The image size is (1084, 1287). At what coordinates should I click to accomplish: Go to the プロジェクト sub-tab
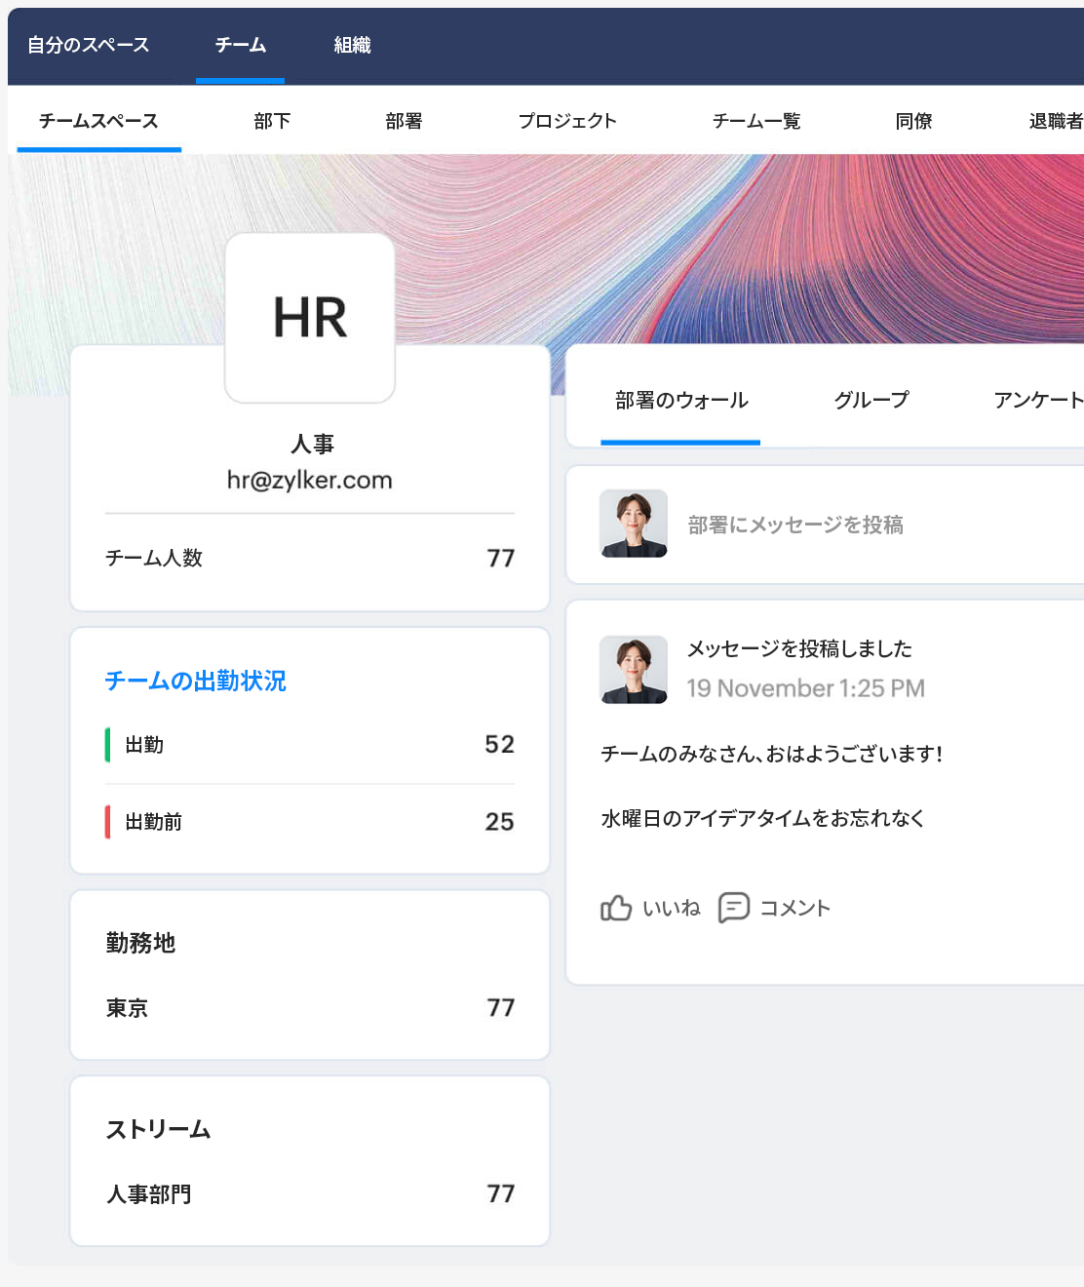(568, 121)
